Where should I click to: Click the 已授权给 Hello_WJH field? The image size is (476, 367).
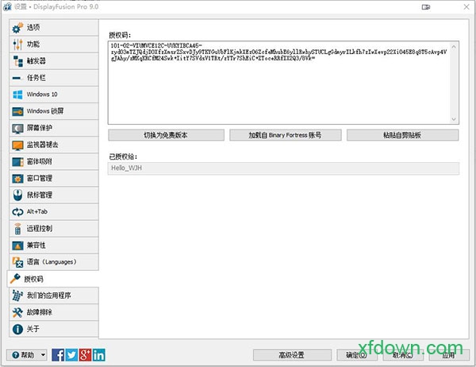click(x=283, y=168)
